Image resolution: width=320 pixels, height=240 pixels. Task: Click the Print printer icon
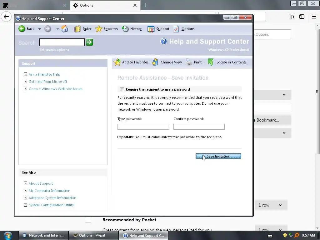tap(188, 62)
